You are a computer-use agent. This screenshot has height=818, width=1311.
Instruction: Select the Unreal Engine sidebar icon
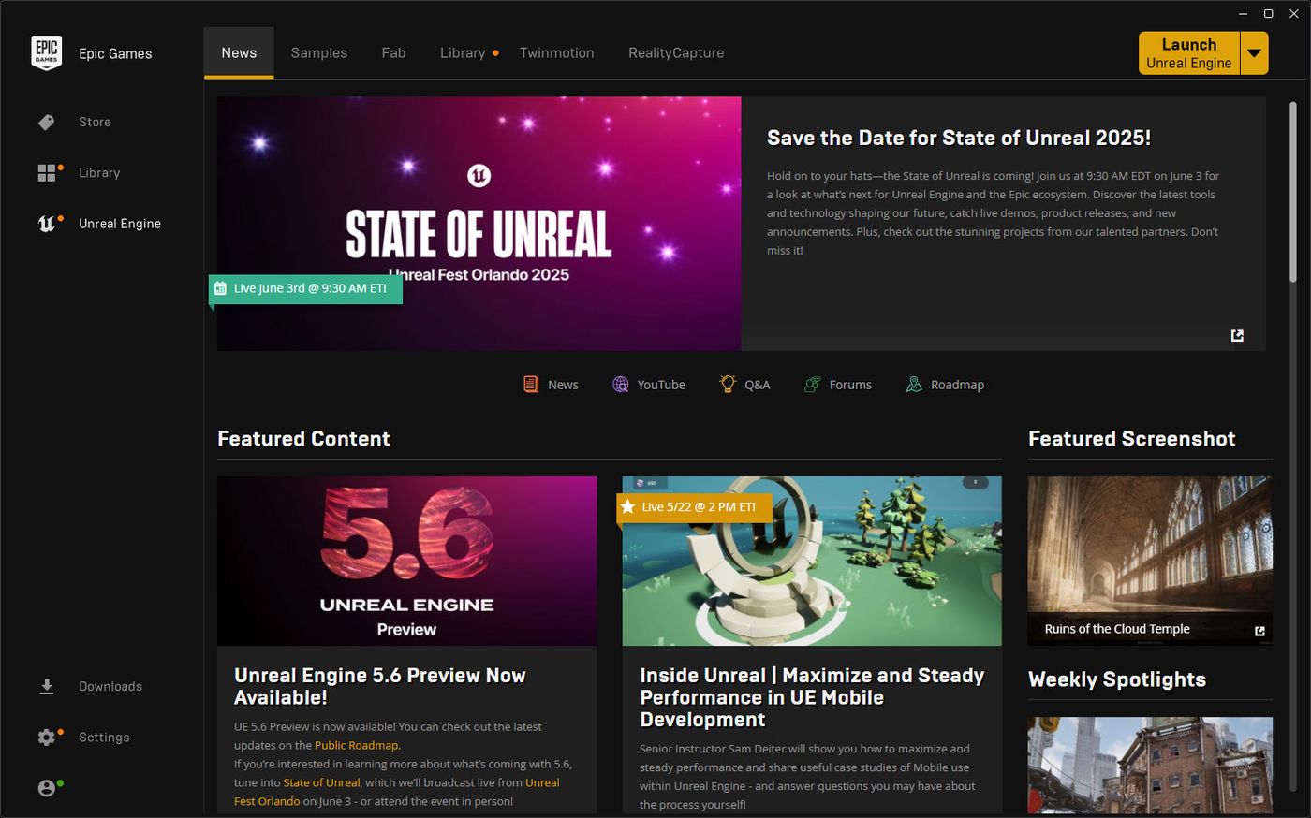coord(46,224)
